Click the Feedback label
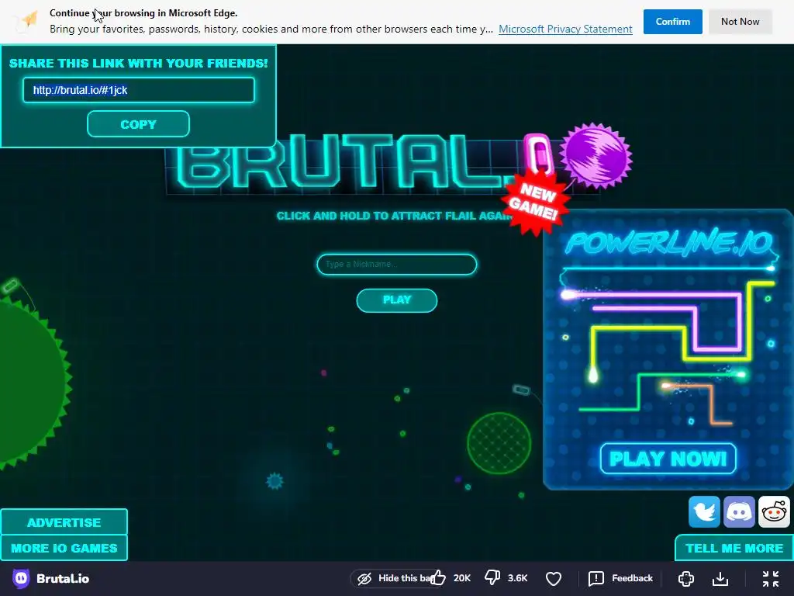 [x=632, y=577]
